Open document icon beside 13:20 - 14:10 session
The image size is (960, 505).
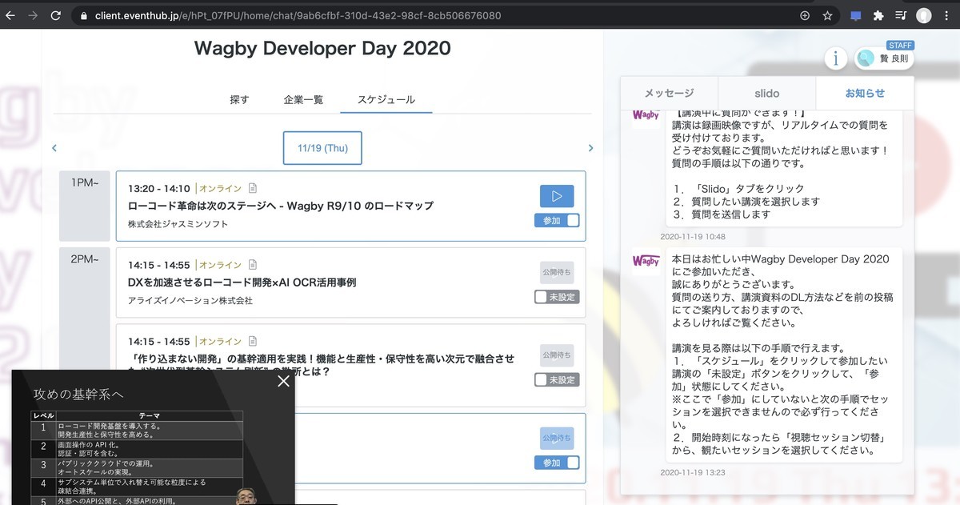coord(253,189)
